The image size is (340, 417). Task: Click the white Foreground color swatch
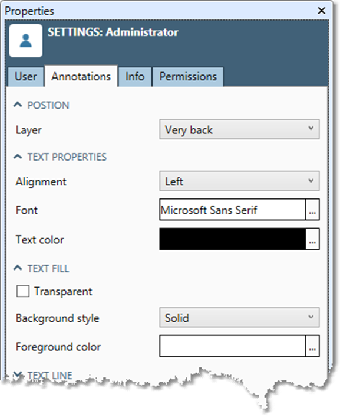click(x=233, y=346)
